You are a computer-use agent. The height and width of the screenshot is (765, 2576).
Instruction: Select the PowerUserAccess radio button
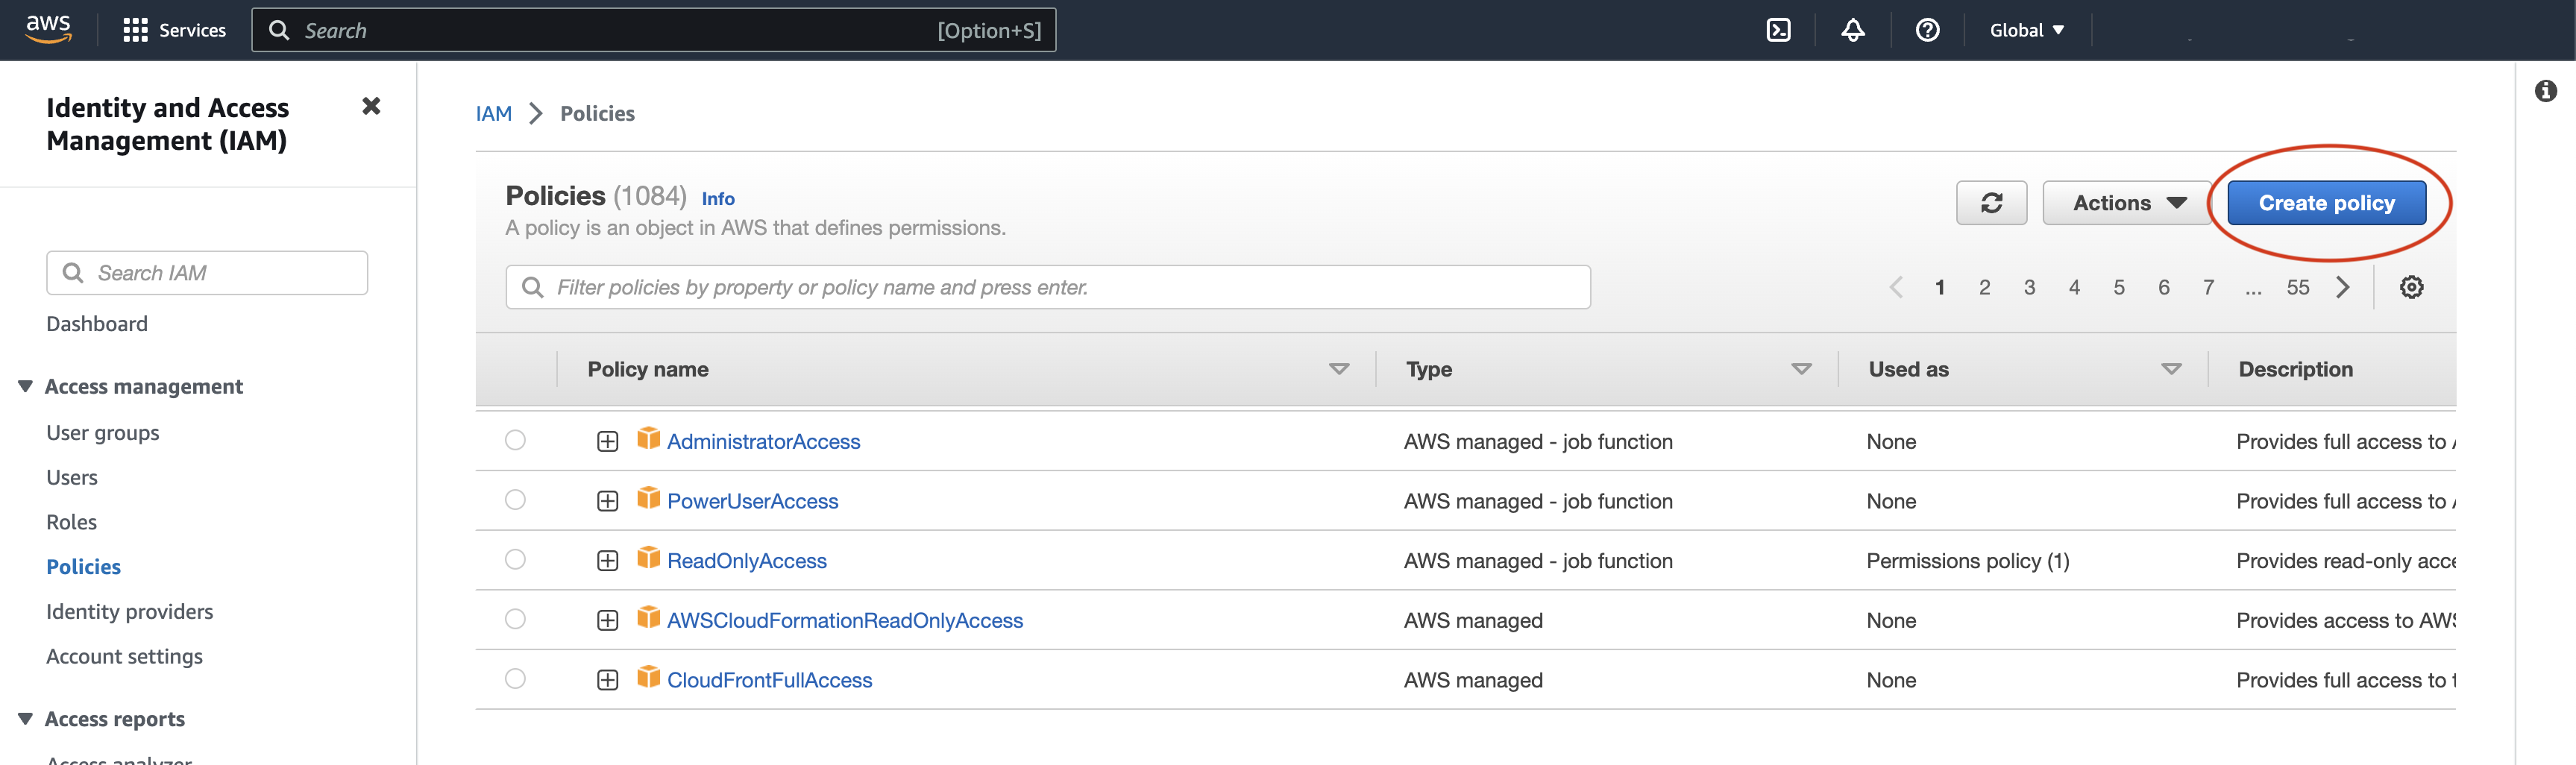tap(515, 499)
